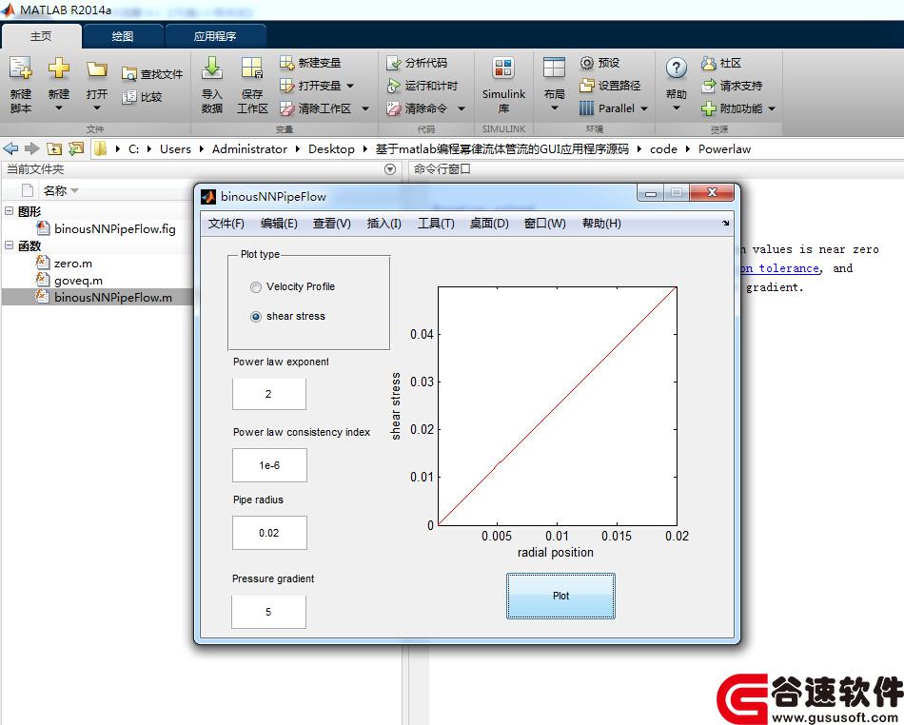The image size is (904, 725).
Task: Click the Desktop path segment
Action: point(331,149)
